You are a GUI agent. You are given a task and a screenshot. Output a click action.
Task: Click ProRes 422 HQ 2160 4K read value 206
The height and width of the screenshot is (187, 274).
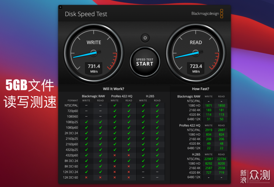221,139
